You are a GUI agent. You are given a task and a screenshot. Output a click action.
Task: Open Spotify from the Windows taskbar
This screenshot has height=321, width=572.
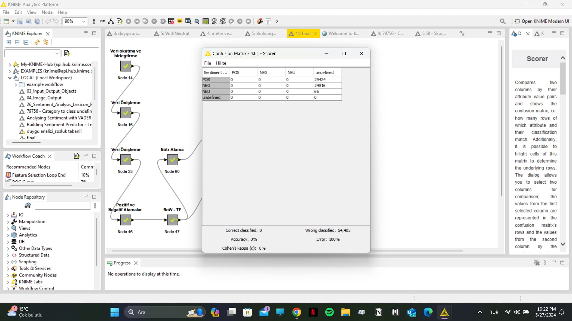tap(329, 312)
